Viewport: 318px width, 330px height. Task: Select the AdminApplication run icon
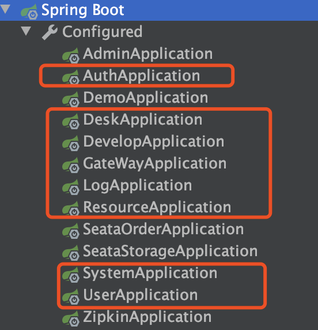(71, 55)
